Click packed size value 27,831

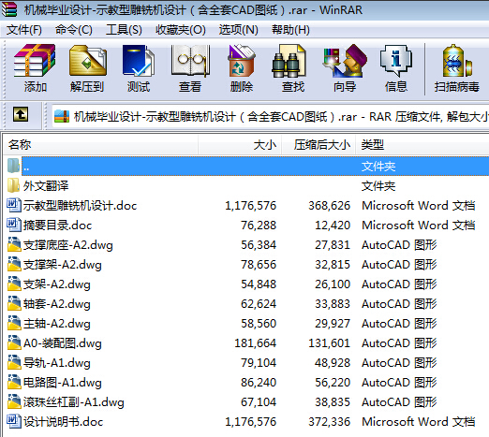333,245
